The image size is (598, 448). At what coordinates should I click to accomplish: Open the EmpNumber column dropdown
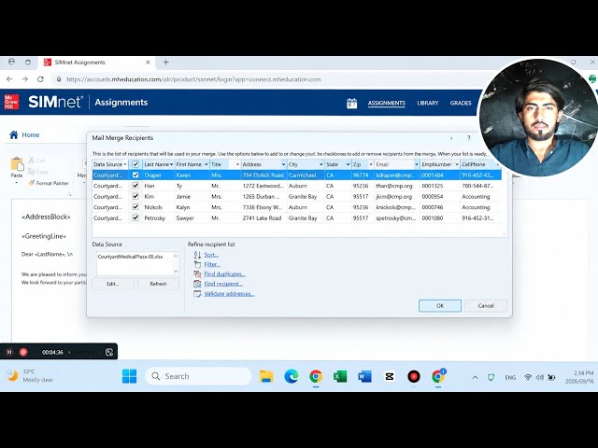coord(457,164)
